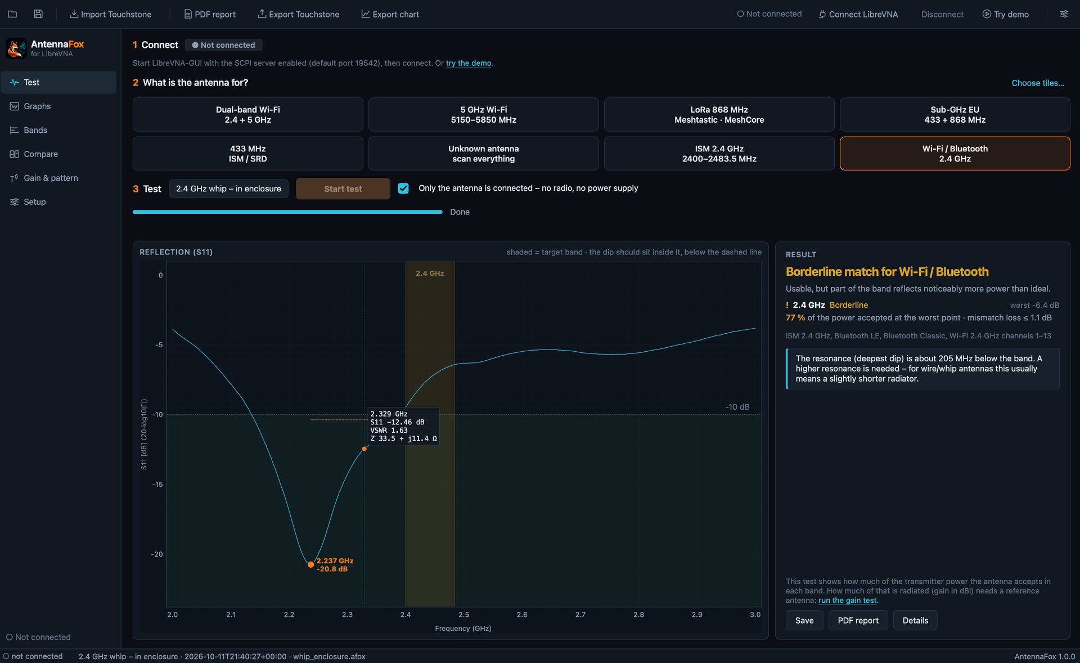Choose Sub-GHz EU 433 + 868 MHz tile
1080x663 pixels.
(x=955, y=115)
